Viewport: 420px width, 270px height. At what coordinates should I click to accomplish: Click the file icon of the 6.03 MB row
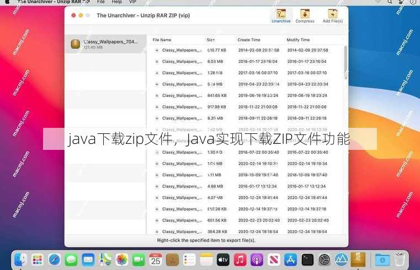click(157, 62)
